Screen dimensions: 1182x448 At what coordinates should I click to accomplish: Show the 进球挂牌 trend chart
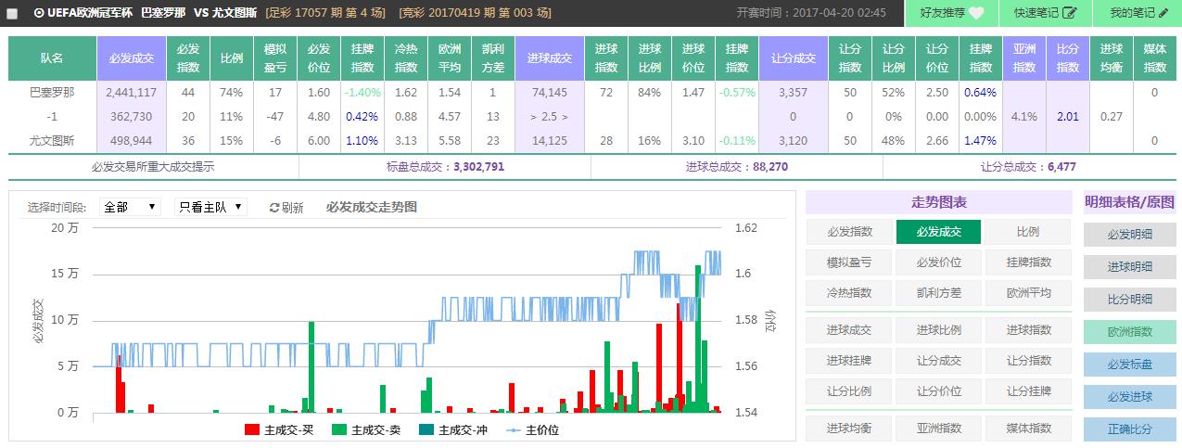(849, 360)
